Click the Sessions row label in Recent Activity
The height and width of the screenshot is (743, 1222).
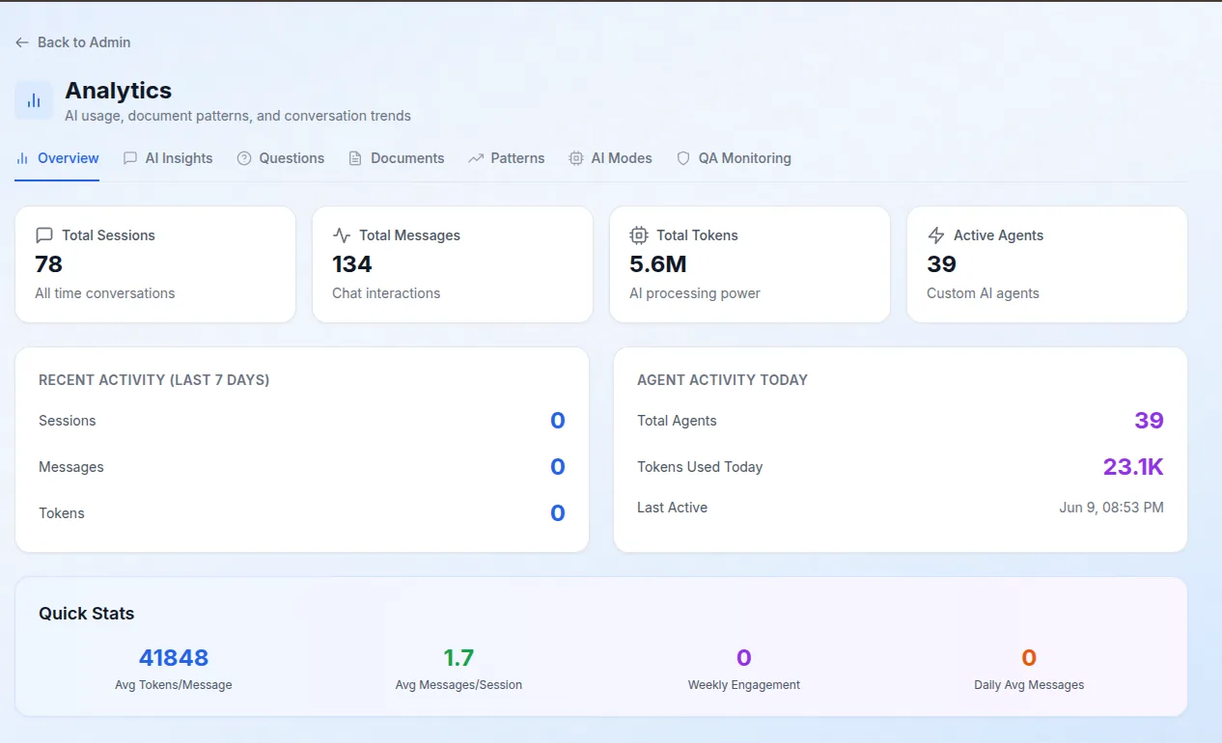point(68,421)
